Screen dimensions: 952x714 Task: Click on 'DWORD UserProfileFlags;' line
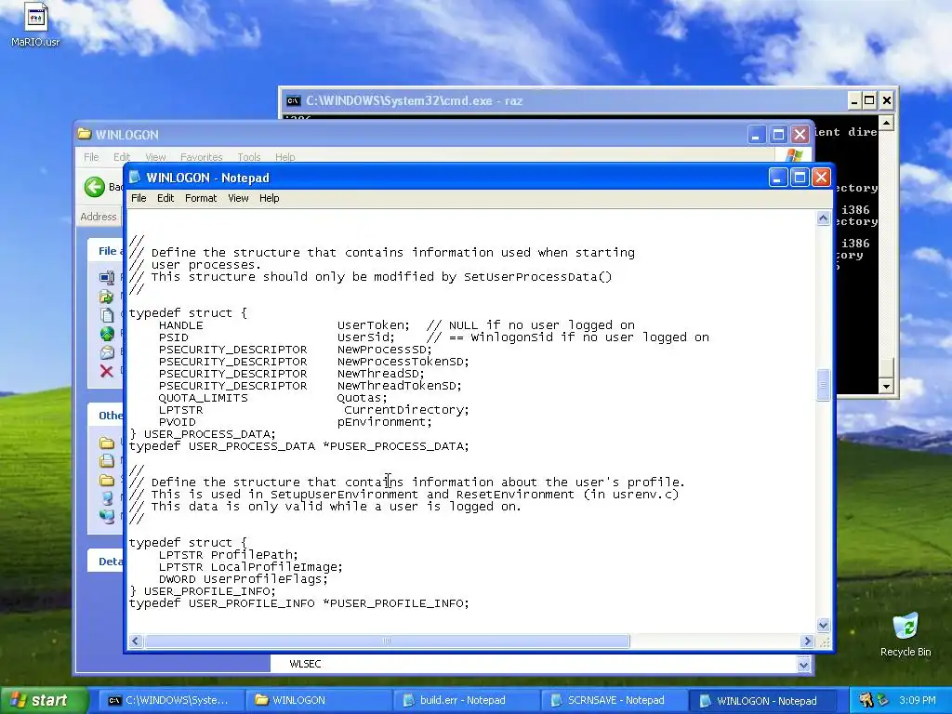pos(244,579)
